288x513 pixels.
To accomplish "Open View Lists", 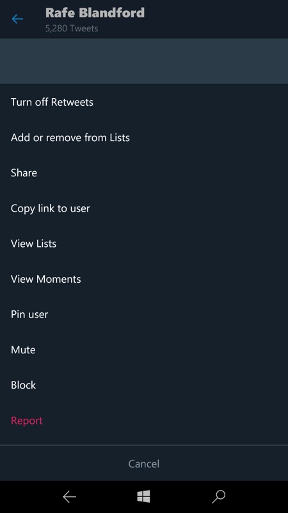I will point(34,244).
